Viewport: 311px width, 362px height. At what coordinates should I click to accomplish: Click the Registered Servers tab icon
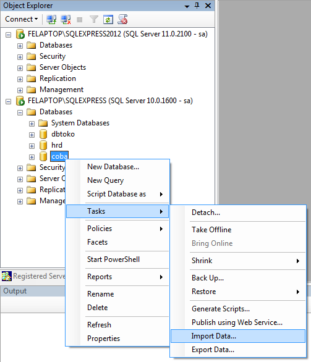point(6,276)
